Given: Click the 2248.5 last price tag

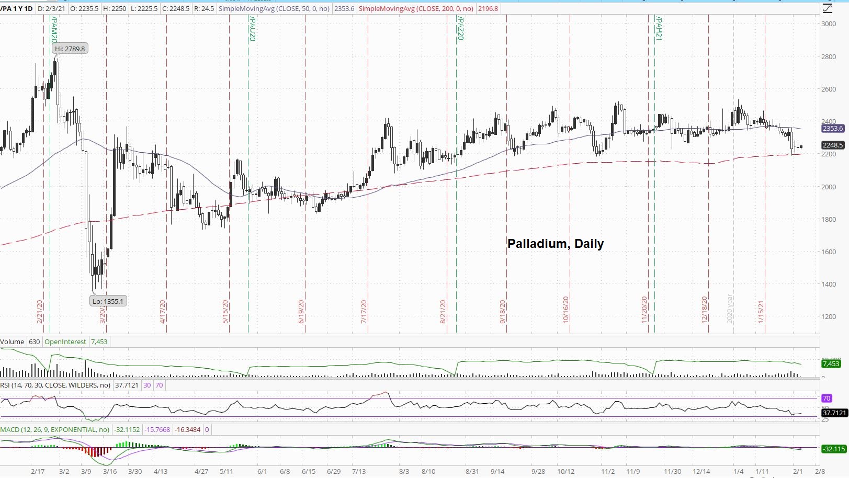Looking at the screenshot, I should (832, 145).
